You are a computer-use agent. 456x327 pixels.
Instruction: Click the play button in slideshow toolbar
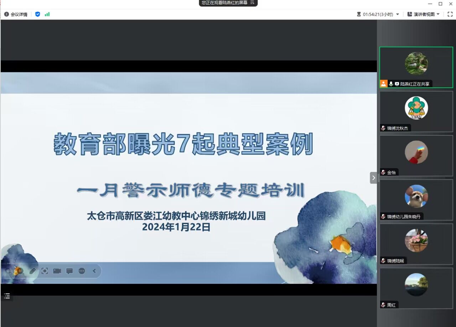click(20, 271)
